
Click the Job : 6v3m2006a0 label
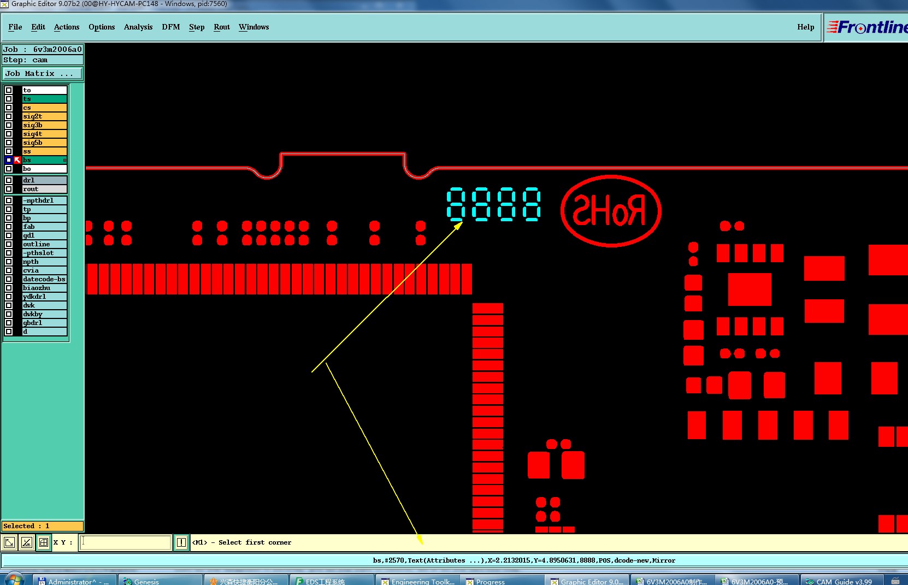[x=43, y=49]
